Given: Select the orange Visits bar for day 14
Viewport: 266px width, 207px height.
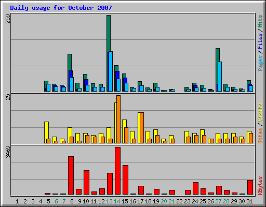Looking at the screenshot, I should (x=118, y=119).
